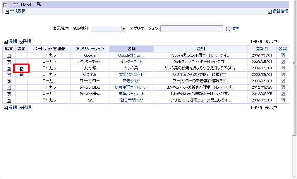This screenshot has width=297, height=179.
Task: Open settings icon for リンク集 row
Action: point(22,69)
